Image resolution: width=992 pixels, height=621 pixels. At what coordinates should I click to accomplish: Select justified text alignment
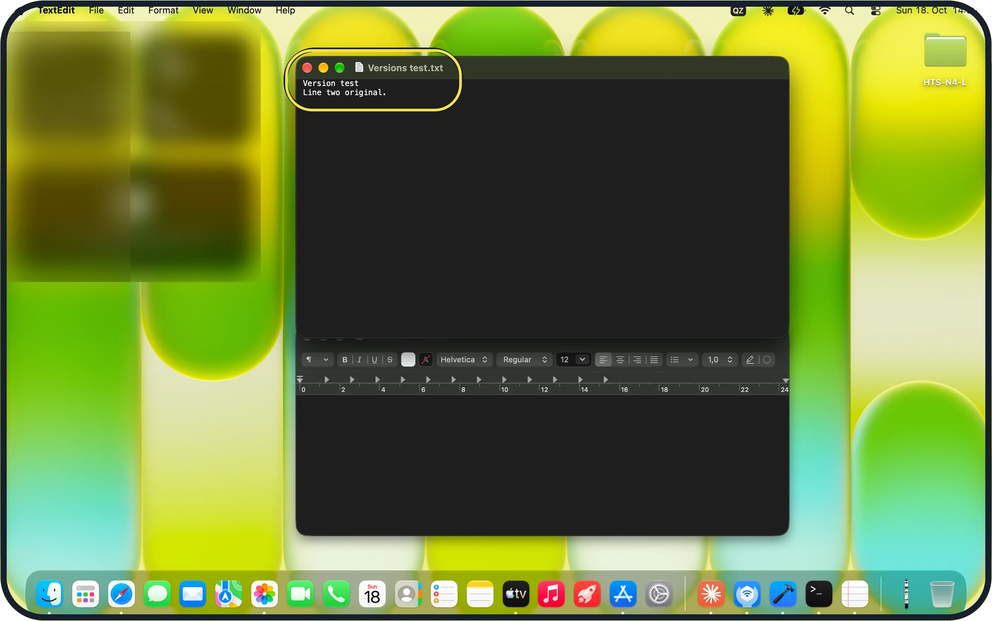pos(654,360)
